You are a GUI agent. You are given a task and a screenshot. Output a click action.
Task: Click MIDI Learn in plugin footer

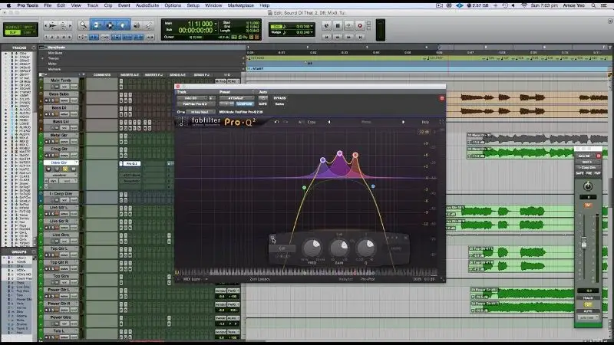191,279
